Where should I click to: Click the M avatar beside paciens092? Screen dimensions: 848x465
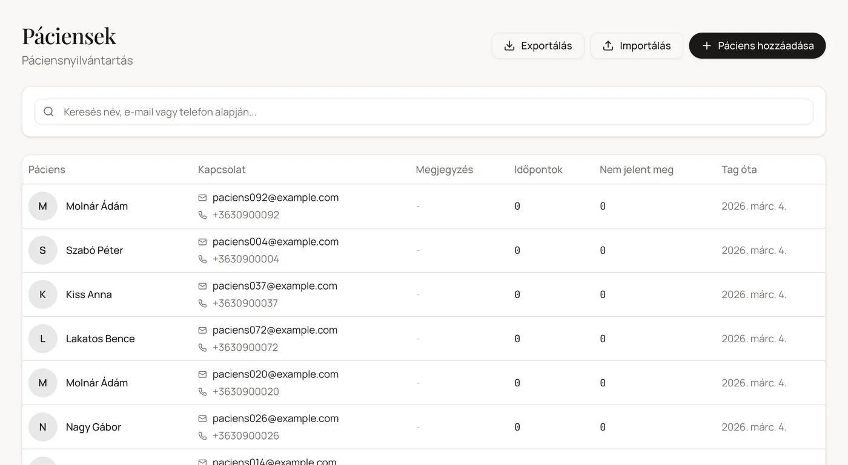42,206
